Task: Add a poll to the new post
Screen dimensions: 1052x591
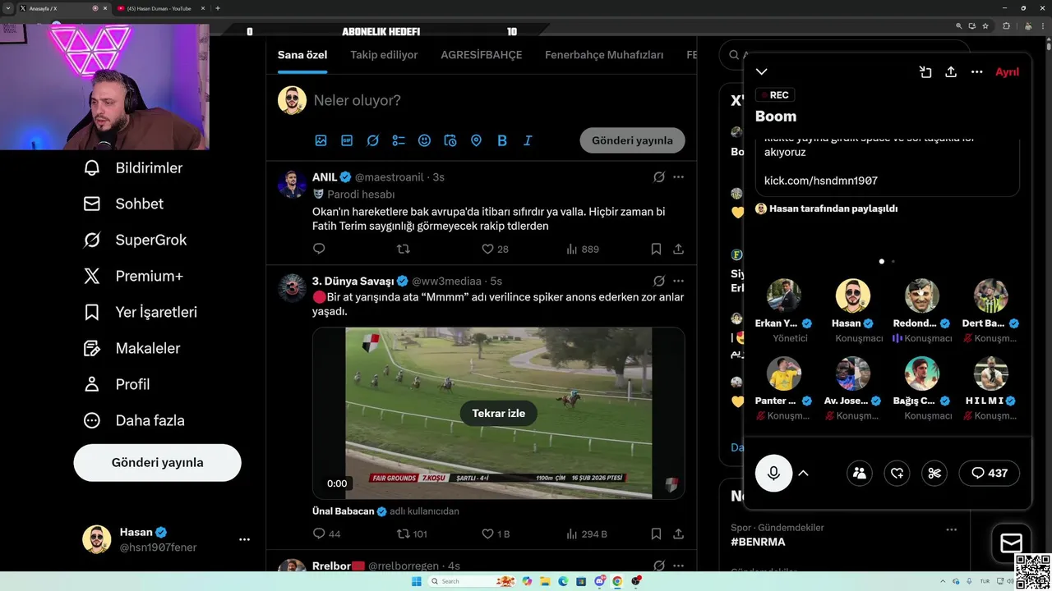Action: [x=399, y=140]
